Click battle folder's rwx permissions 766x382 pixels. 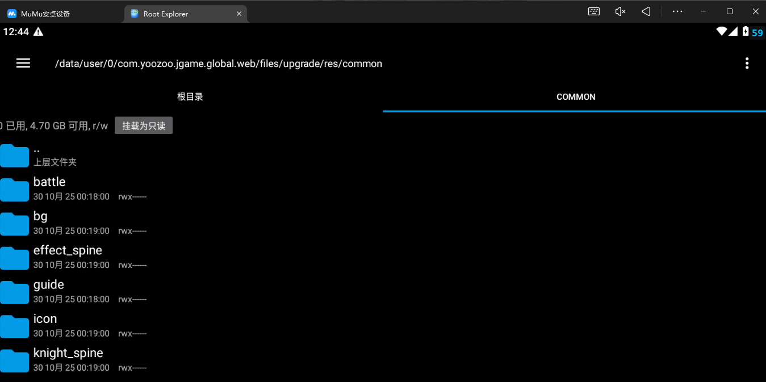pyautogui.click(x=132, y=197)
